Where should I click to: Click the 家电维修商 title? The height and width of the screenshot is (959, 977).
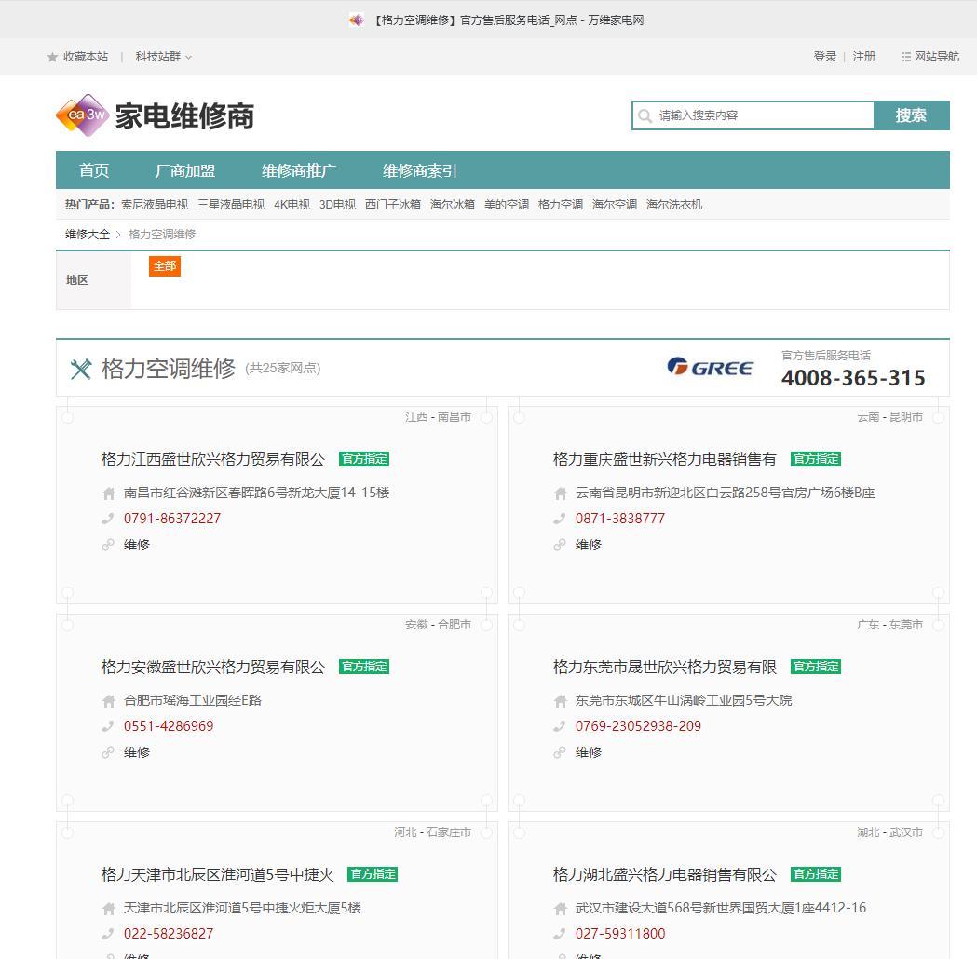click(184, 116)
